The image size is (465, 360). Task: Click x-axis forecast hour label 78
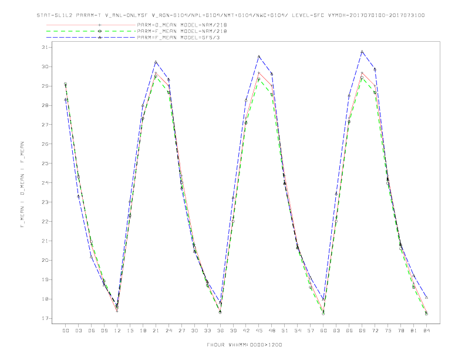tap(401, 331)
